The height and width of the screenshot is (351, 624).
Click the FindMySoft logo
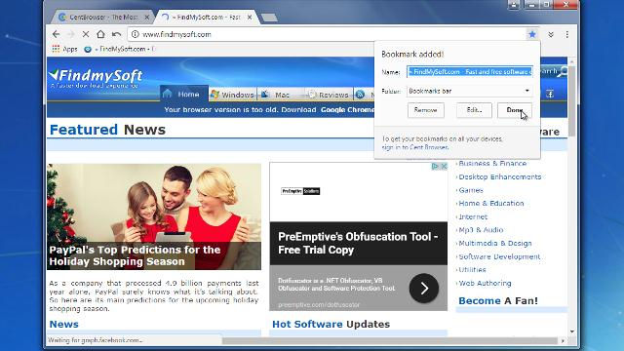point(96,78)
